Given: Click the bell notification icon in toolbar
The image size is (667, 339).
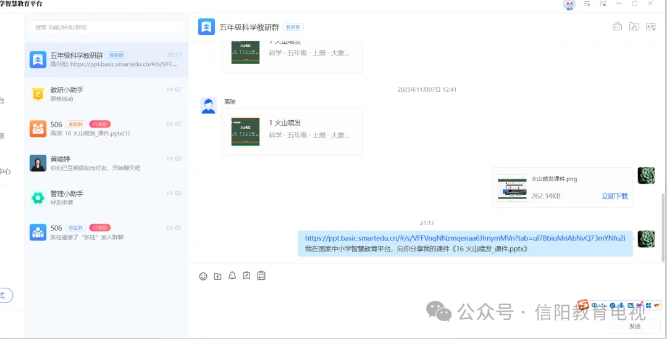Looking at the screenshot, I should (232, 276).
